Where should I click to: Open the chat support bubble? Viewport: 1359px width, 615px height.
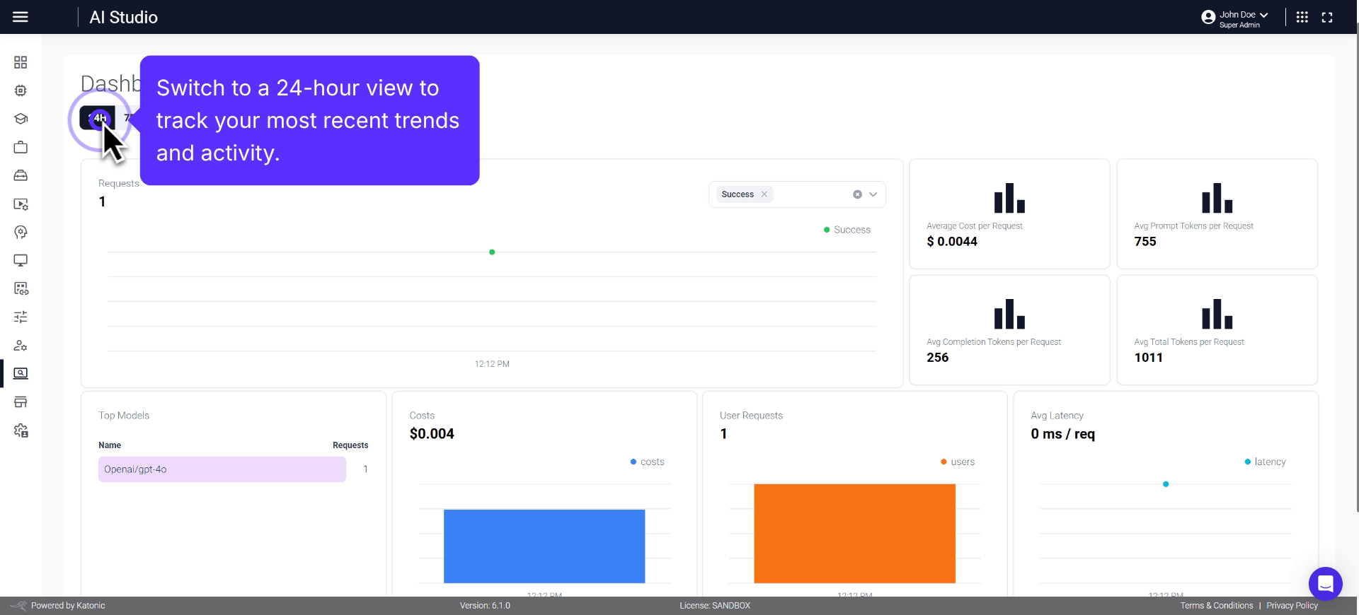1325,584
